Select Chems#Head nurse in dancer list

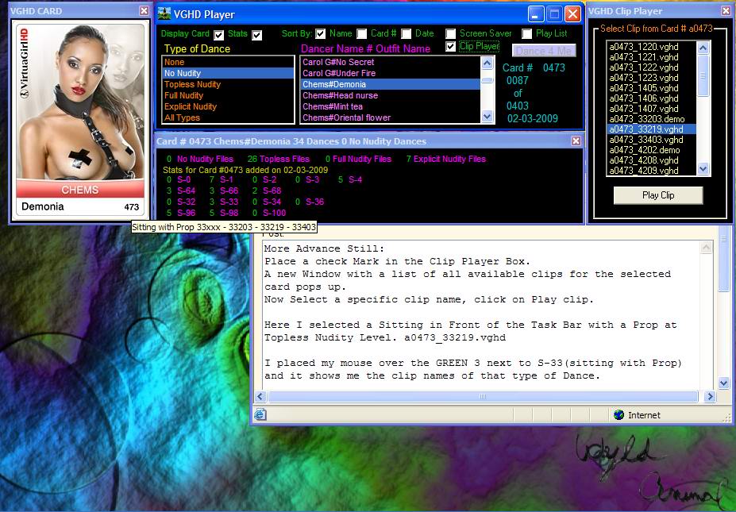[x=390, y=95]
